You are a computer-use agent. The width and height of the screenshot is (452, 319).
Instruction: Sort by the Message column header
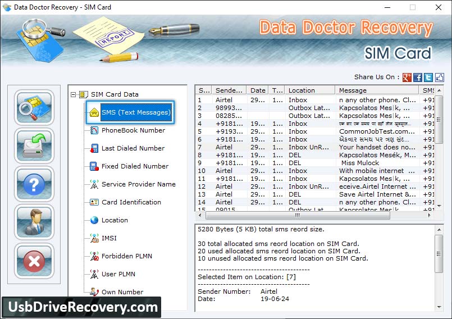[377, 90]
